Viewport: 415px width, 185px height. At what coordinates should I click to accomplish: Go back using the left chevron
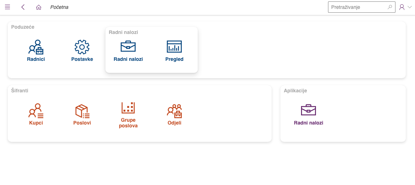pyautogui.click(x=23, y=7)
